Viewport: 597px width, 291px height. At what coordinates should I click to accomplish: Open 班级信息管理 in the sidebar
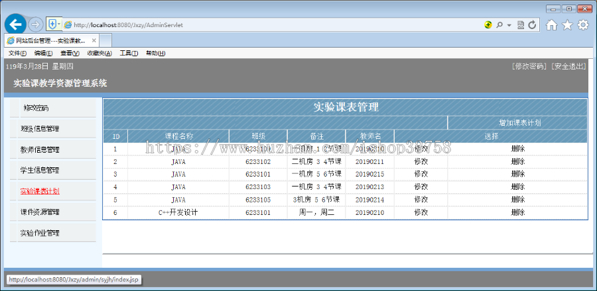click(40, 129)
